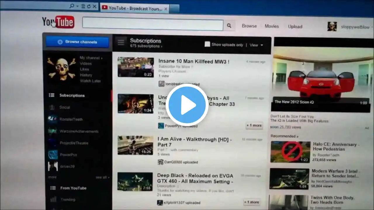Open the Upload menu item
Screen dimensions: 374x210
tap(295, 27)
